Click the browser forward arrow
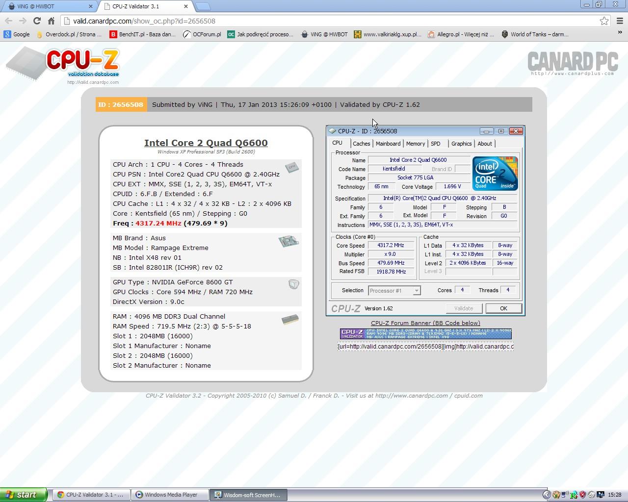The width and height of the screenshot is (628, 502). pyautogui.click(x=23, y=21)
